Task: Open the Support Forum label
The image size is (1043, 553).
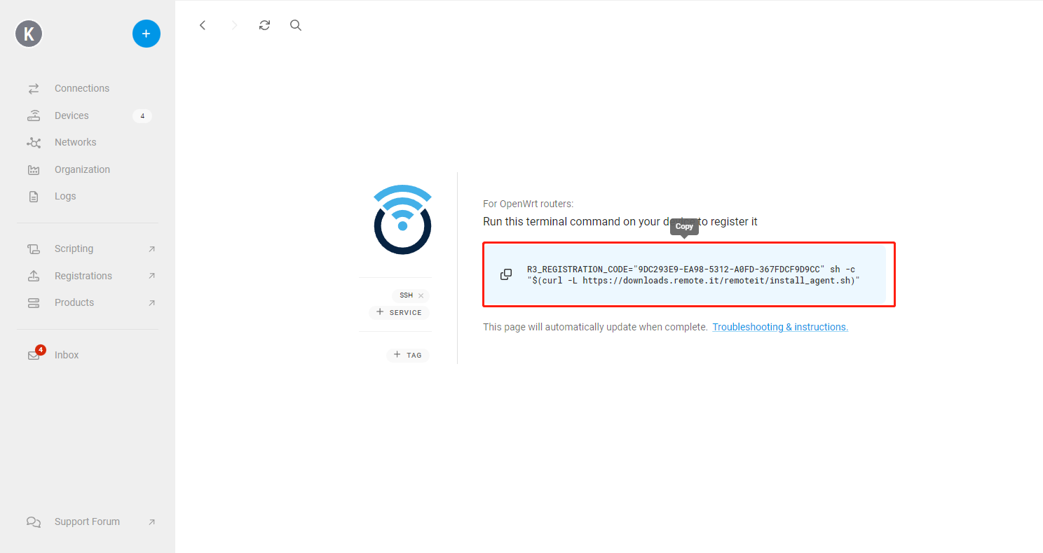Action: click(87, 522)
